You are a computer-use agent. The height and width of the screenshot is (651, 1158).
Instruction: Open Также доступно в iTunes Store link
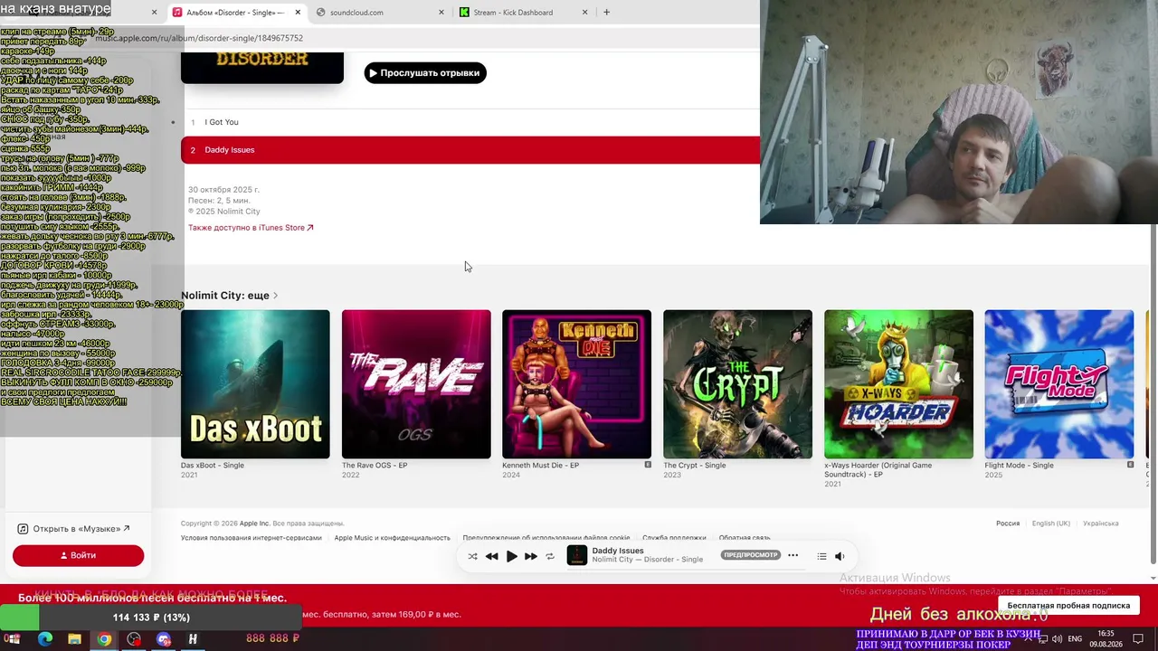pyautogui.click(x=251, y=228)
